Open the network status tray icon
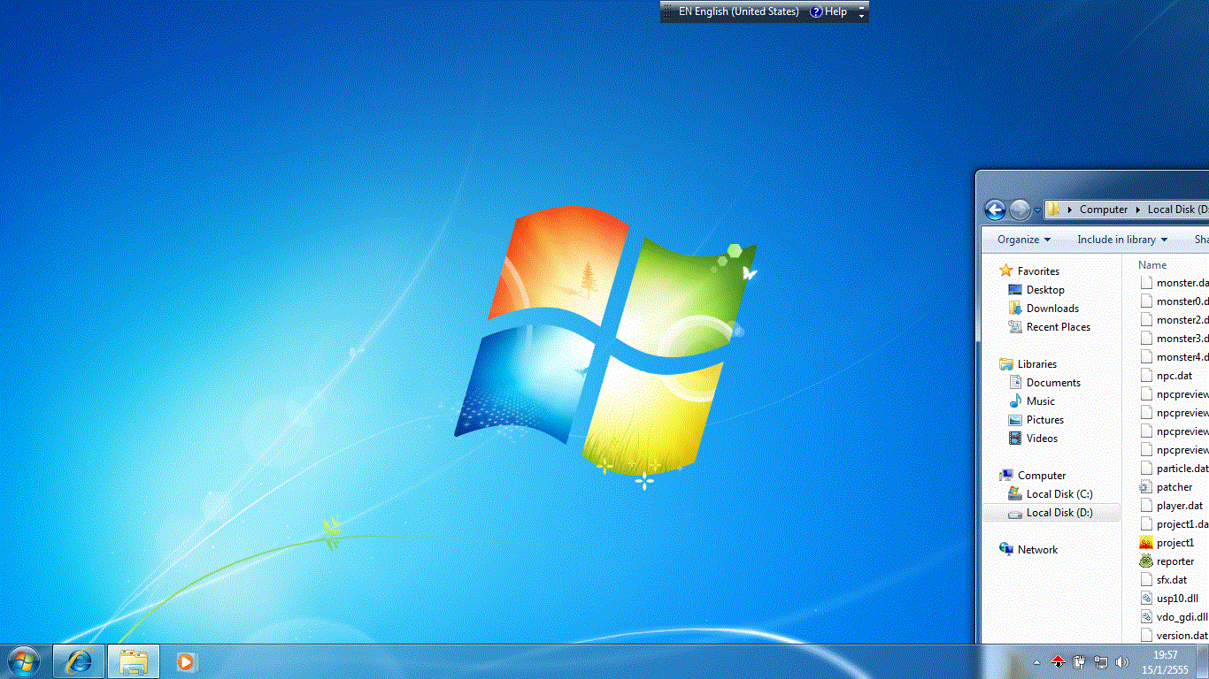Screen dimensions: 1209x679 click(x=1101, y=661)
